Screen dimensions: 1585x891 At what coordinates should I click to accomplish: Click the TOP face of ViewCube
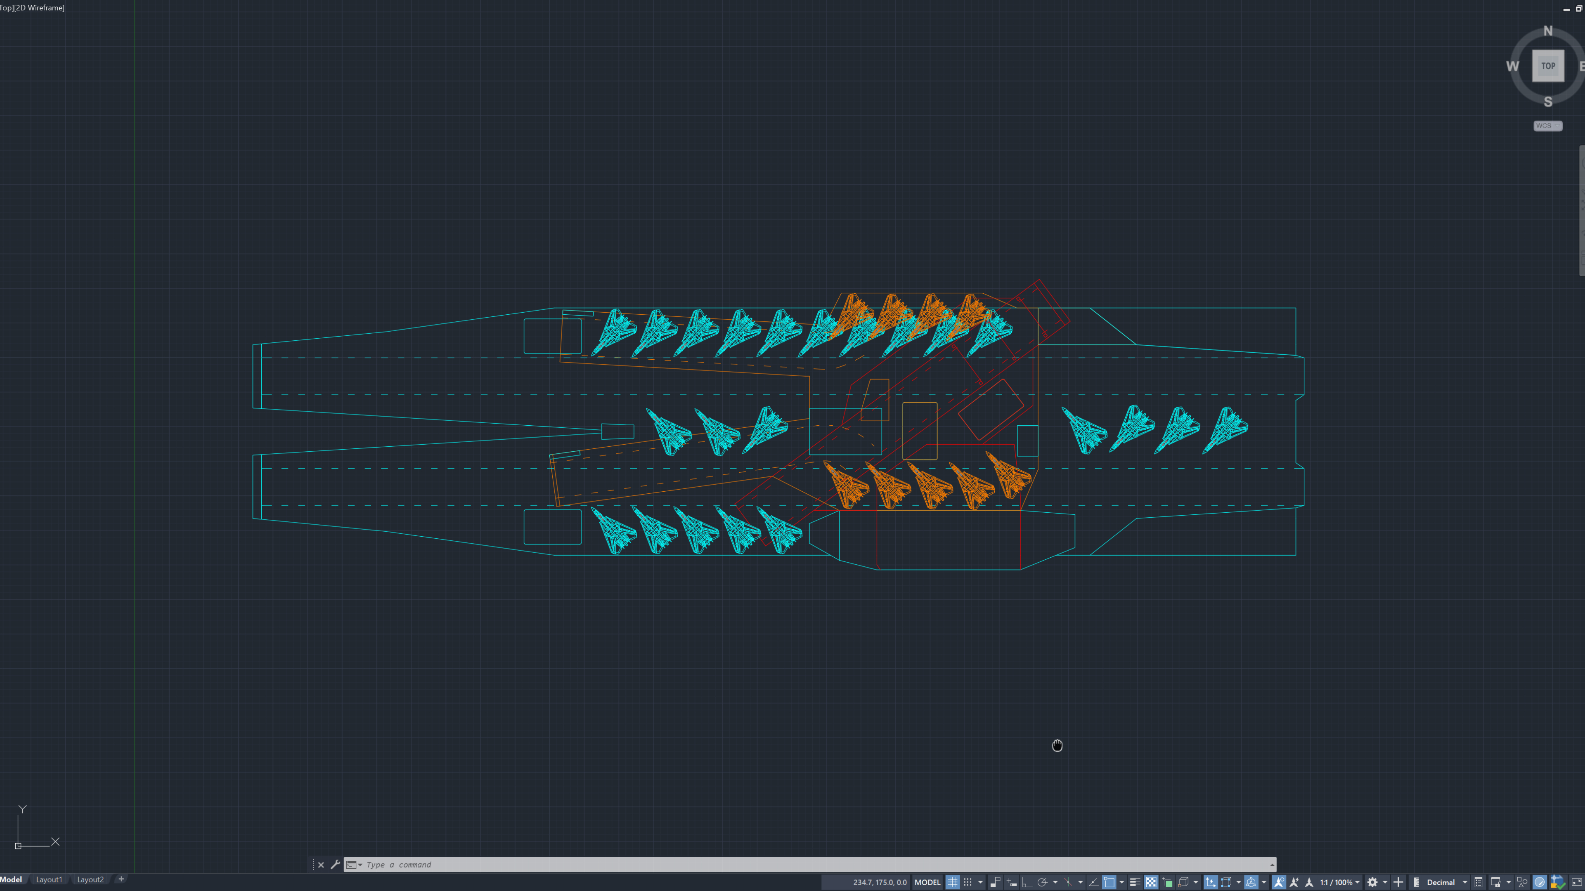pos(1547,66)
